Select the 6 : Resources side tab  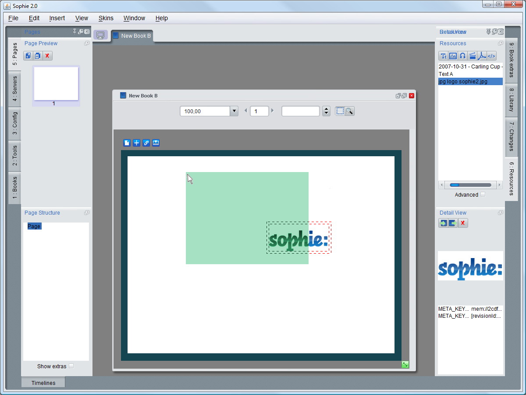(x=512, y=179)
